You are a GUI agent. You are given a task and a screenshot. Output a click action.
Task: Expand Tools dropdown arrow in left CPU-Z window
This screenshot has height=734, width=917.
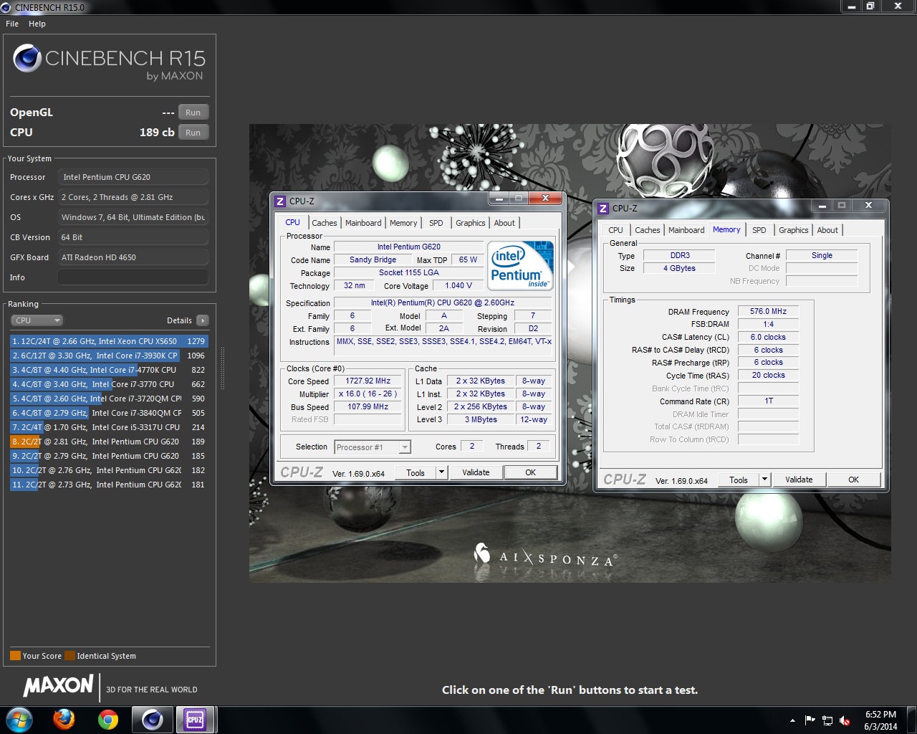coord(441,472)
